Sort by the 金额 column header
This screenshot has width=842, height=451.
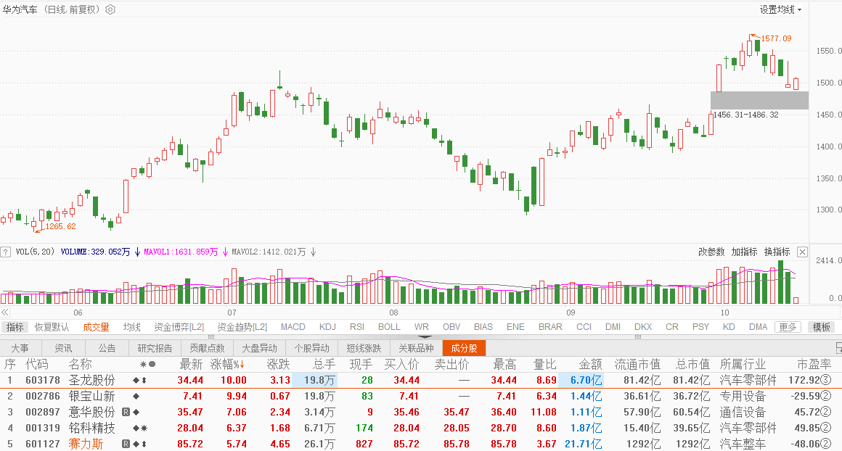click(590, 365)
